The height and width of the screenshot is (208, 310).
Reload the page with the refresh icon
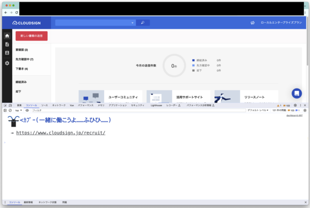click(17, 12)
